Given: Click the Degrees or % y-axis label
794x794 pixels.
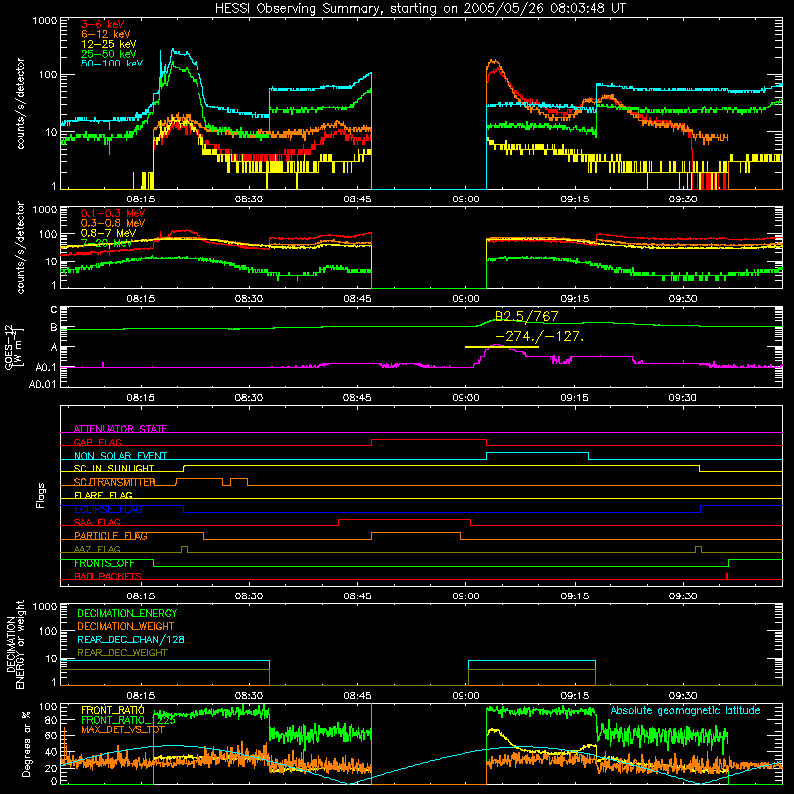Looking at the screenshot, I should coord(26,743).
